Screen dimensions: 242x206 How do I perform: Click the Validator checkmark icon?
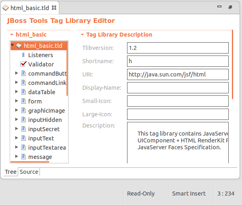coord(23,64)
